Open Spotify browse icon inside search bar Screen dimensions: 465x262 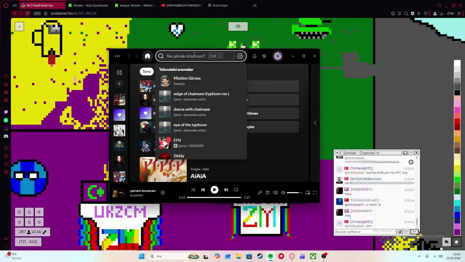click(240, 56)
